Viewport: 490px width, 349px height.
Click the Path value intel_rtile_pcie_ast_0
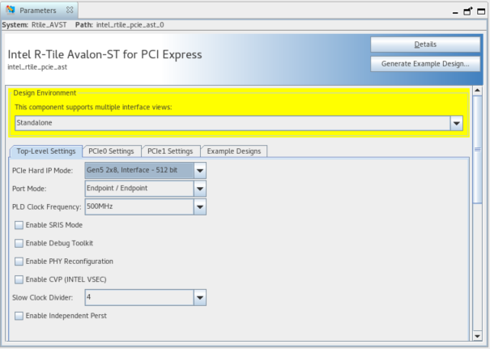click(130, 25)
